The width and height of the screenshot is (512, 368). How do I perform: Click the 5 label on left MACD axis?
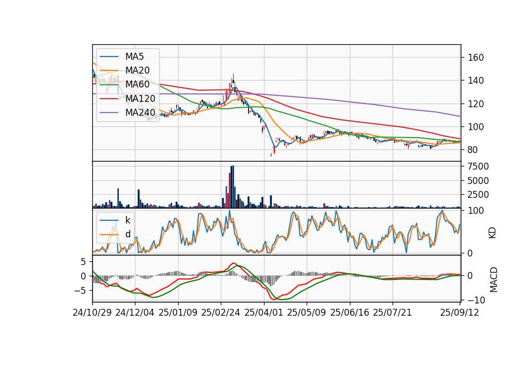[x=84, y=262]
